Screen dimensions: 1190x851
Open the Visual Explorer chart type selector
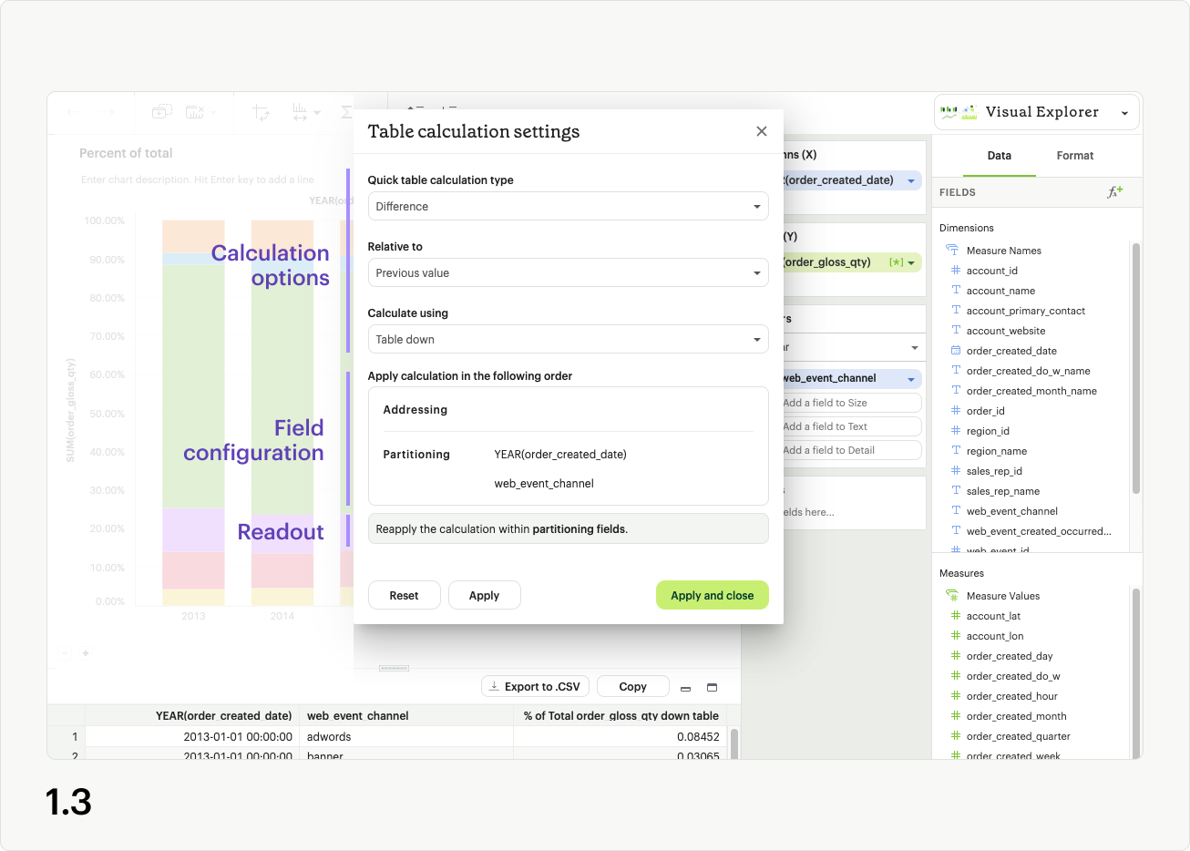pyautogui.click(x=1037, y=112)
